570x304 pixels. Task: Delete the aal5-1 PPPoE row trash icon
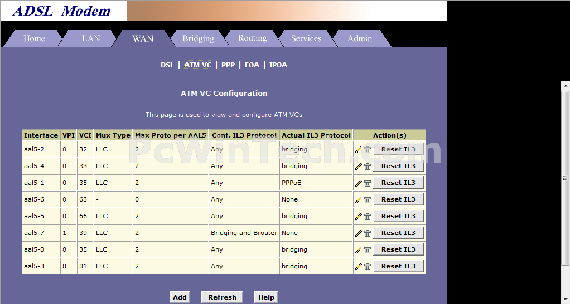point(368,183)
